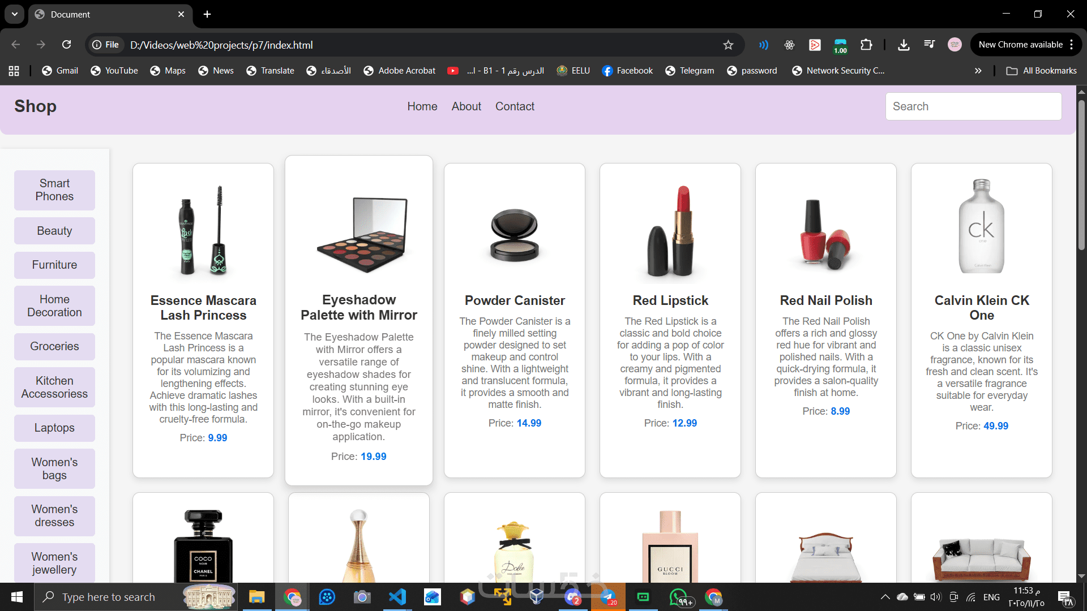Expand the tab search dropdown arrow
Image resolution: width=1087 pixels, height=611 pixels.
[x=14, y=14]
